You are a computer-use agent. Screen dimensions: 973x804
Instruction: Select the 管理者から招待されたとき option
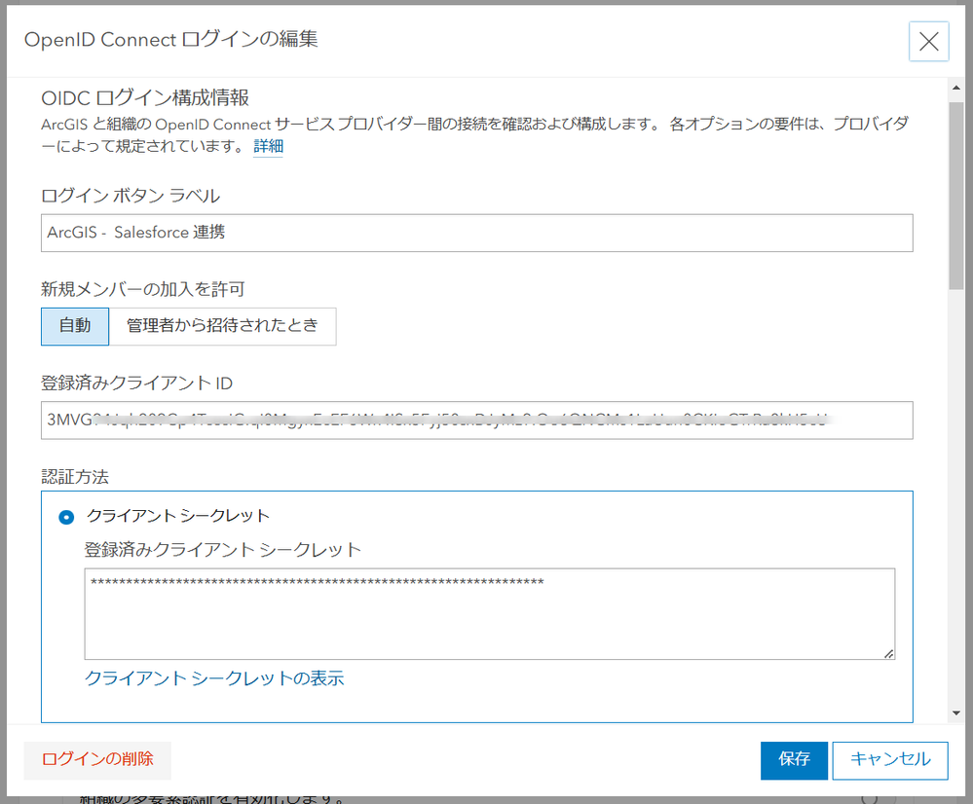(x=222, y=326)
